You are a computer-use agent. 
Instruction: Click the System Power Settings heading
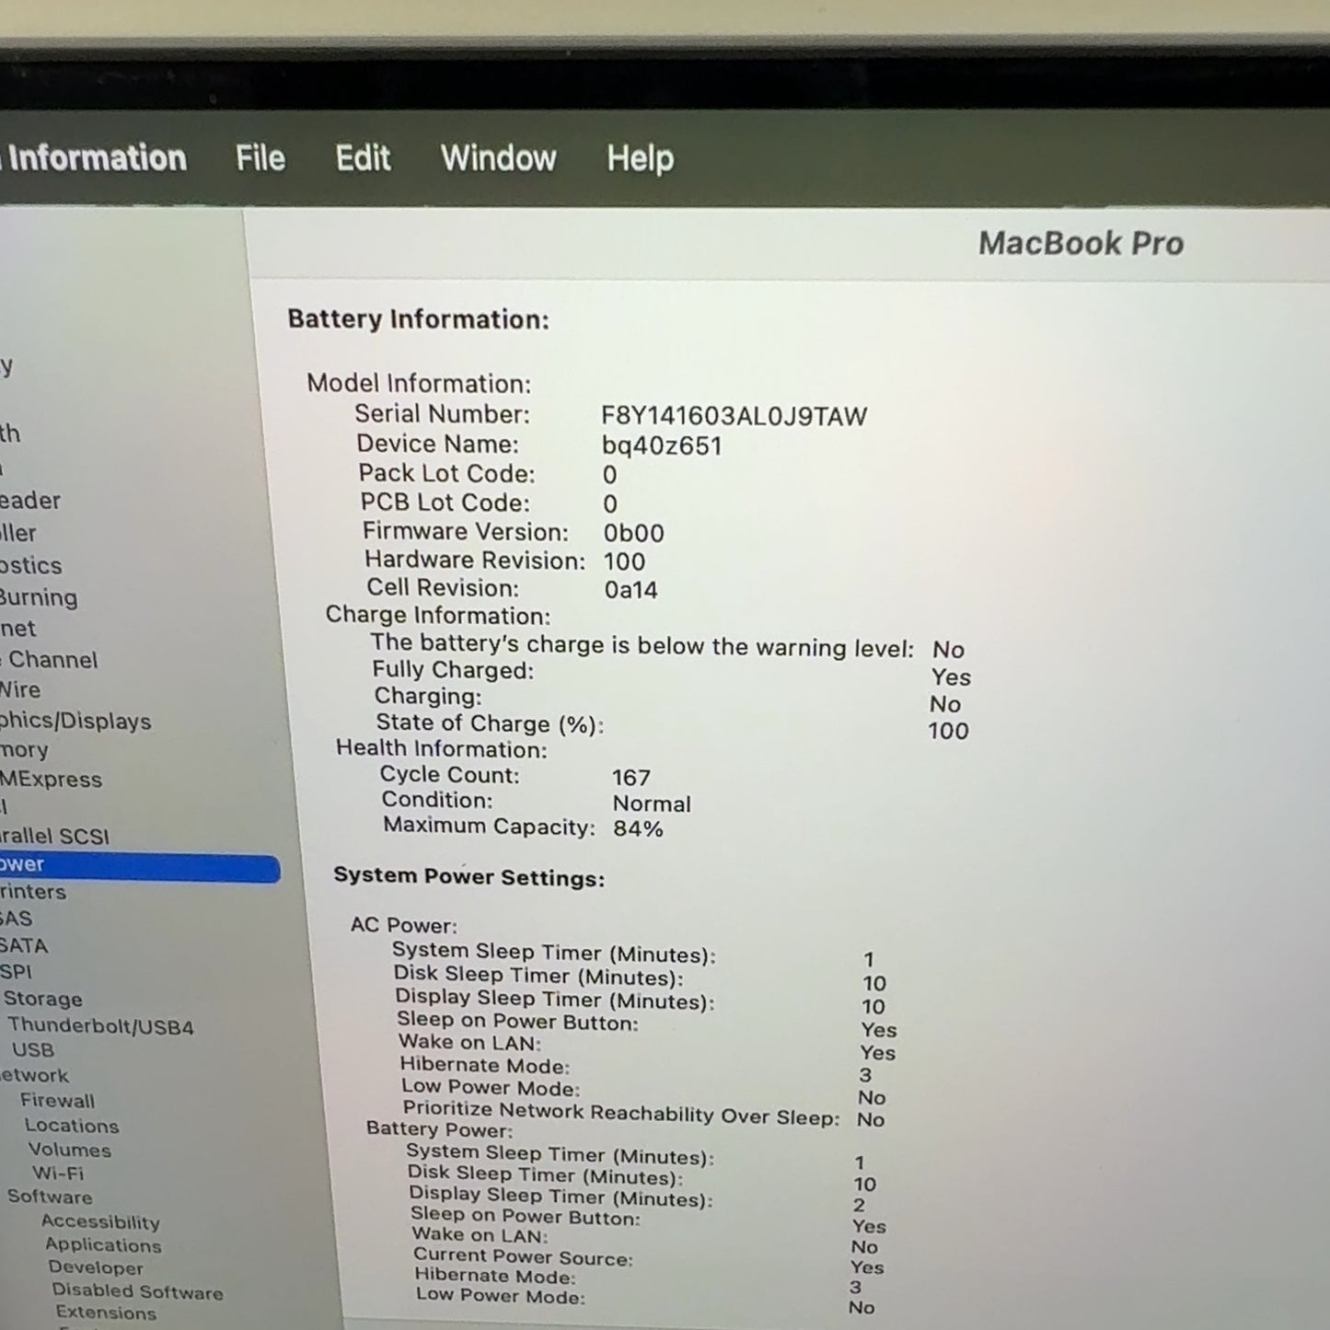[x=468, y=876]
